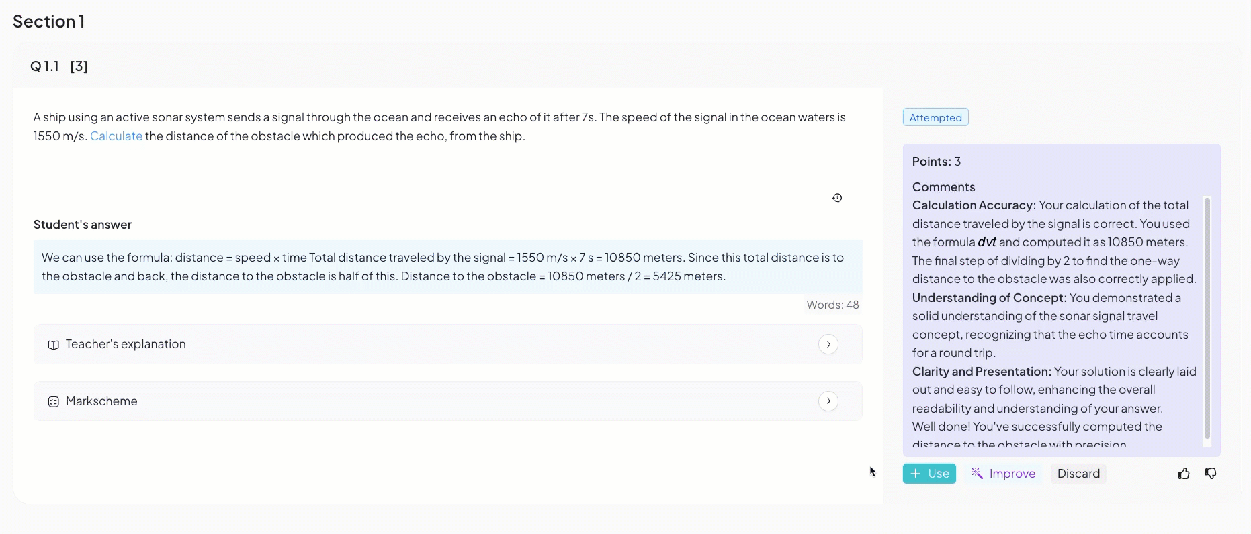Click the Markscheme checklist icon
Viewport: 1251px width, 534px height.
pos(54,401)
